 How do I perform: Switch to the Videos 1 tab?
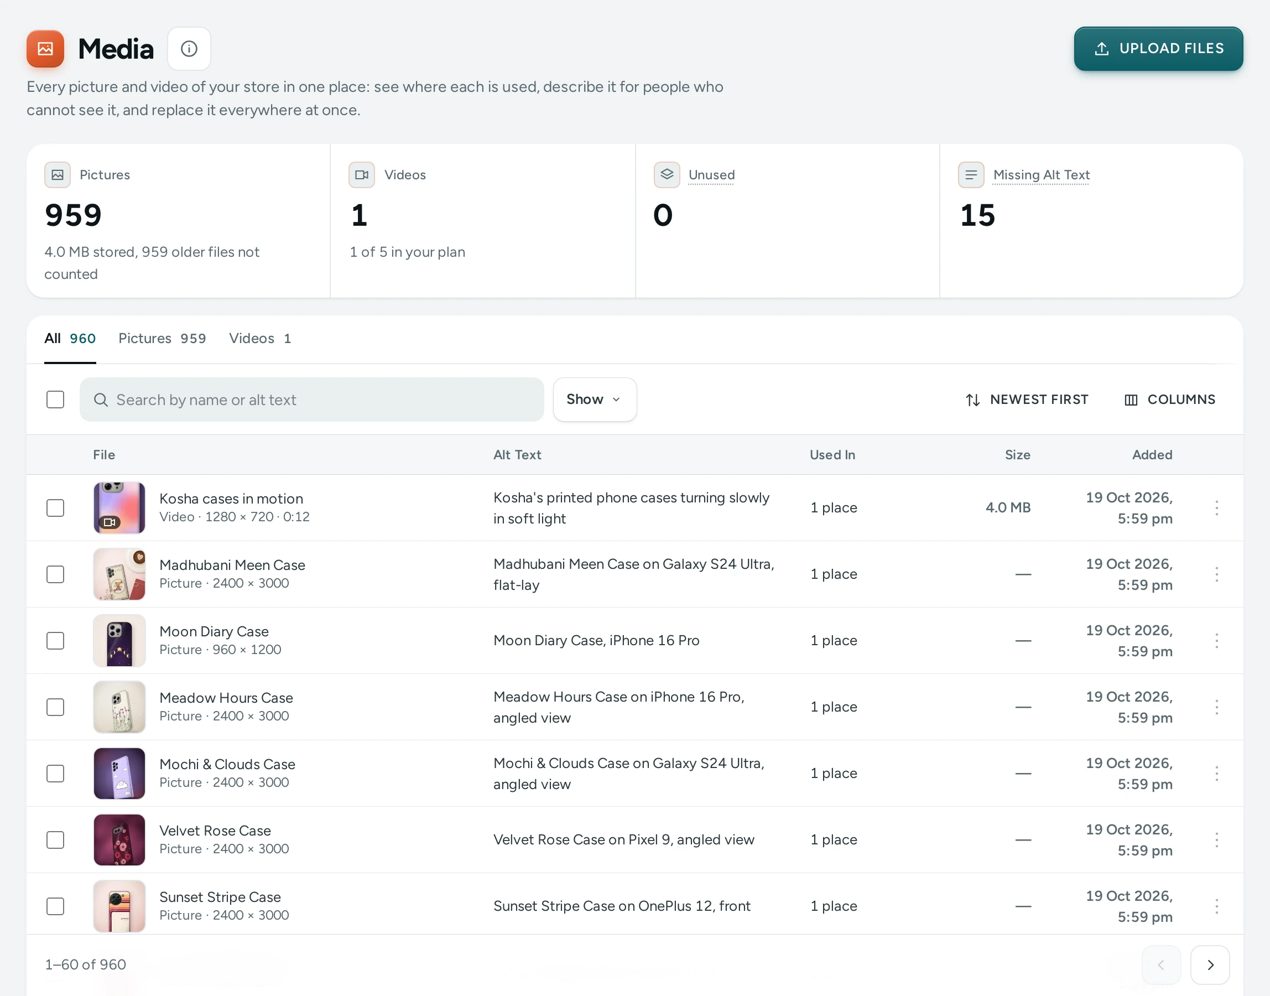click(x=260, y=339)
